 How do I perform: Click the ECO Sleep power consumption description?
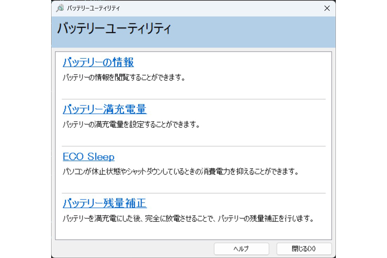click(181, 171)
